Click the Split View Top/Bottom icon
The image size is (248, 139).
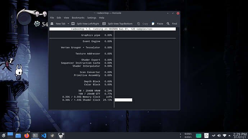[x=104, y=24]
